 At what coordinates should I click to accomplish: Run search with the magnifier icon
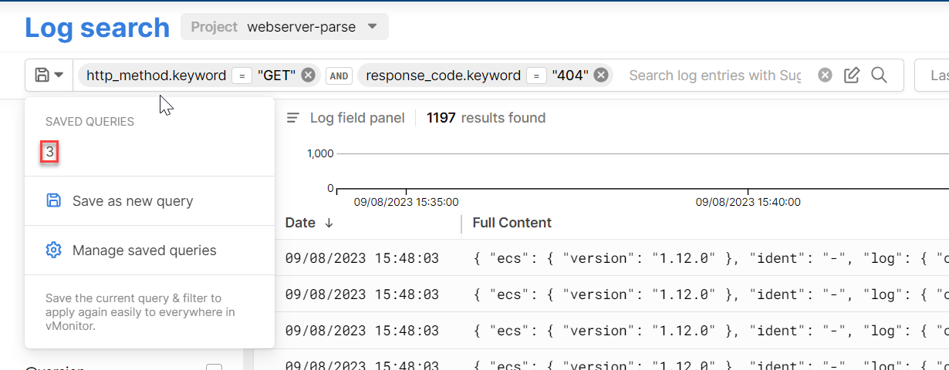pyautogui.click(x=879, y=75)
